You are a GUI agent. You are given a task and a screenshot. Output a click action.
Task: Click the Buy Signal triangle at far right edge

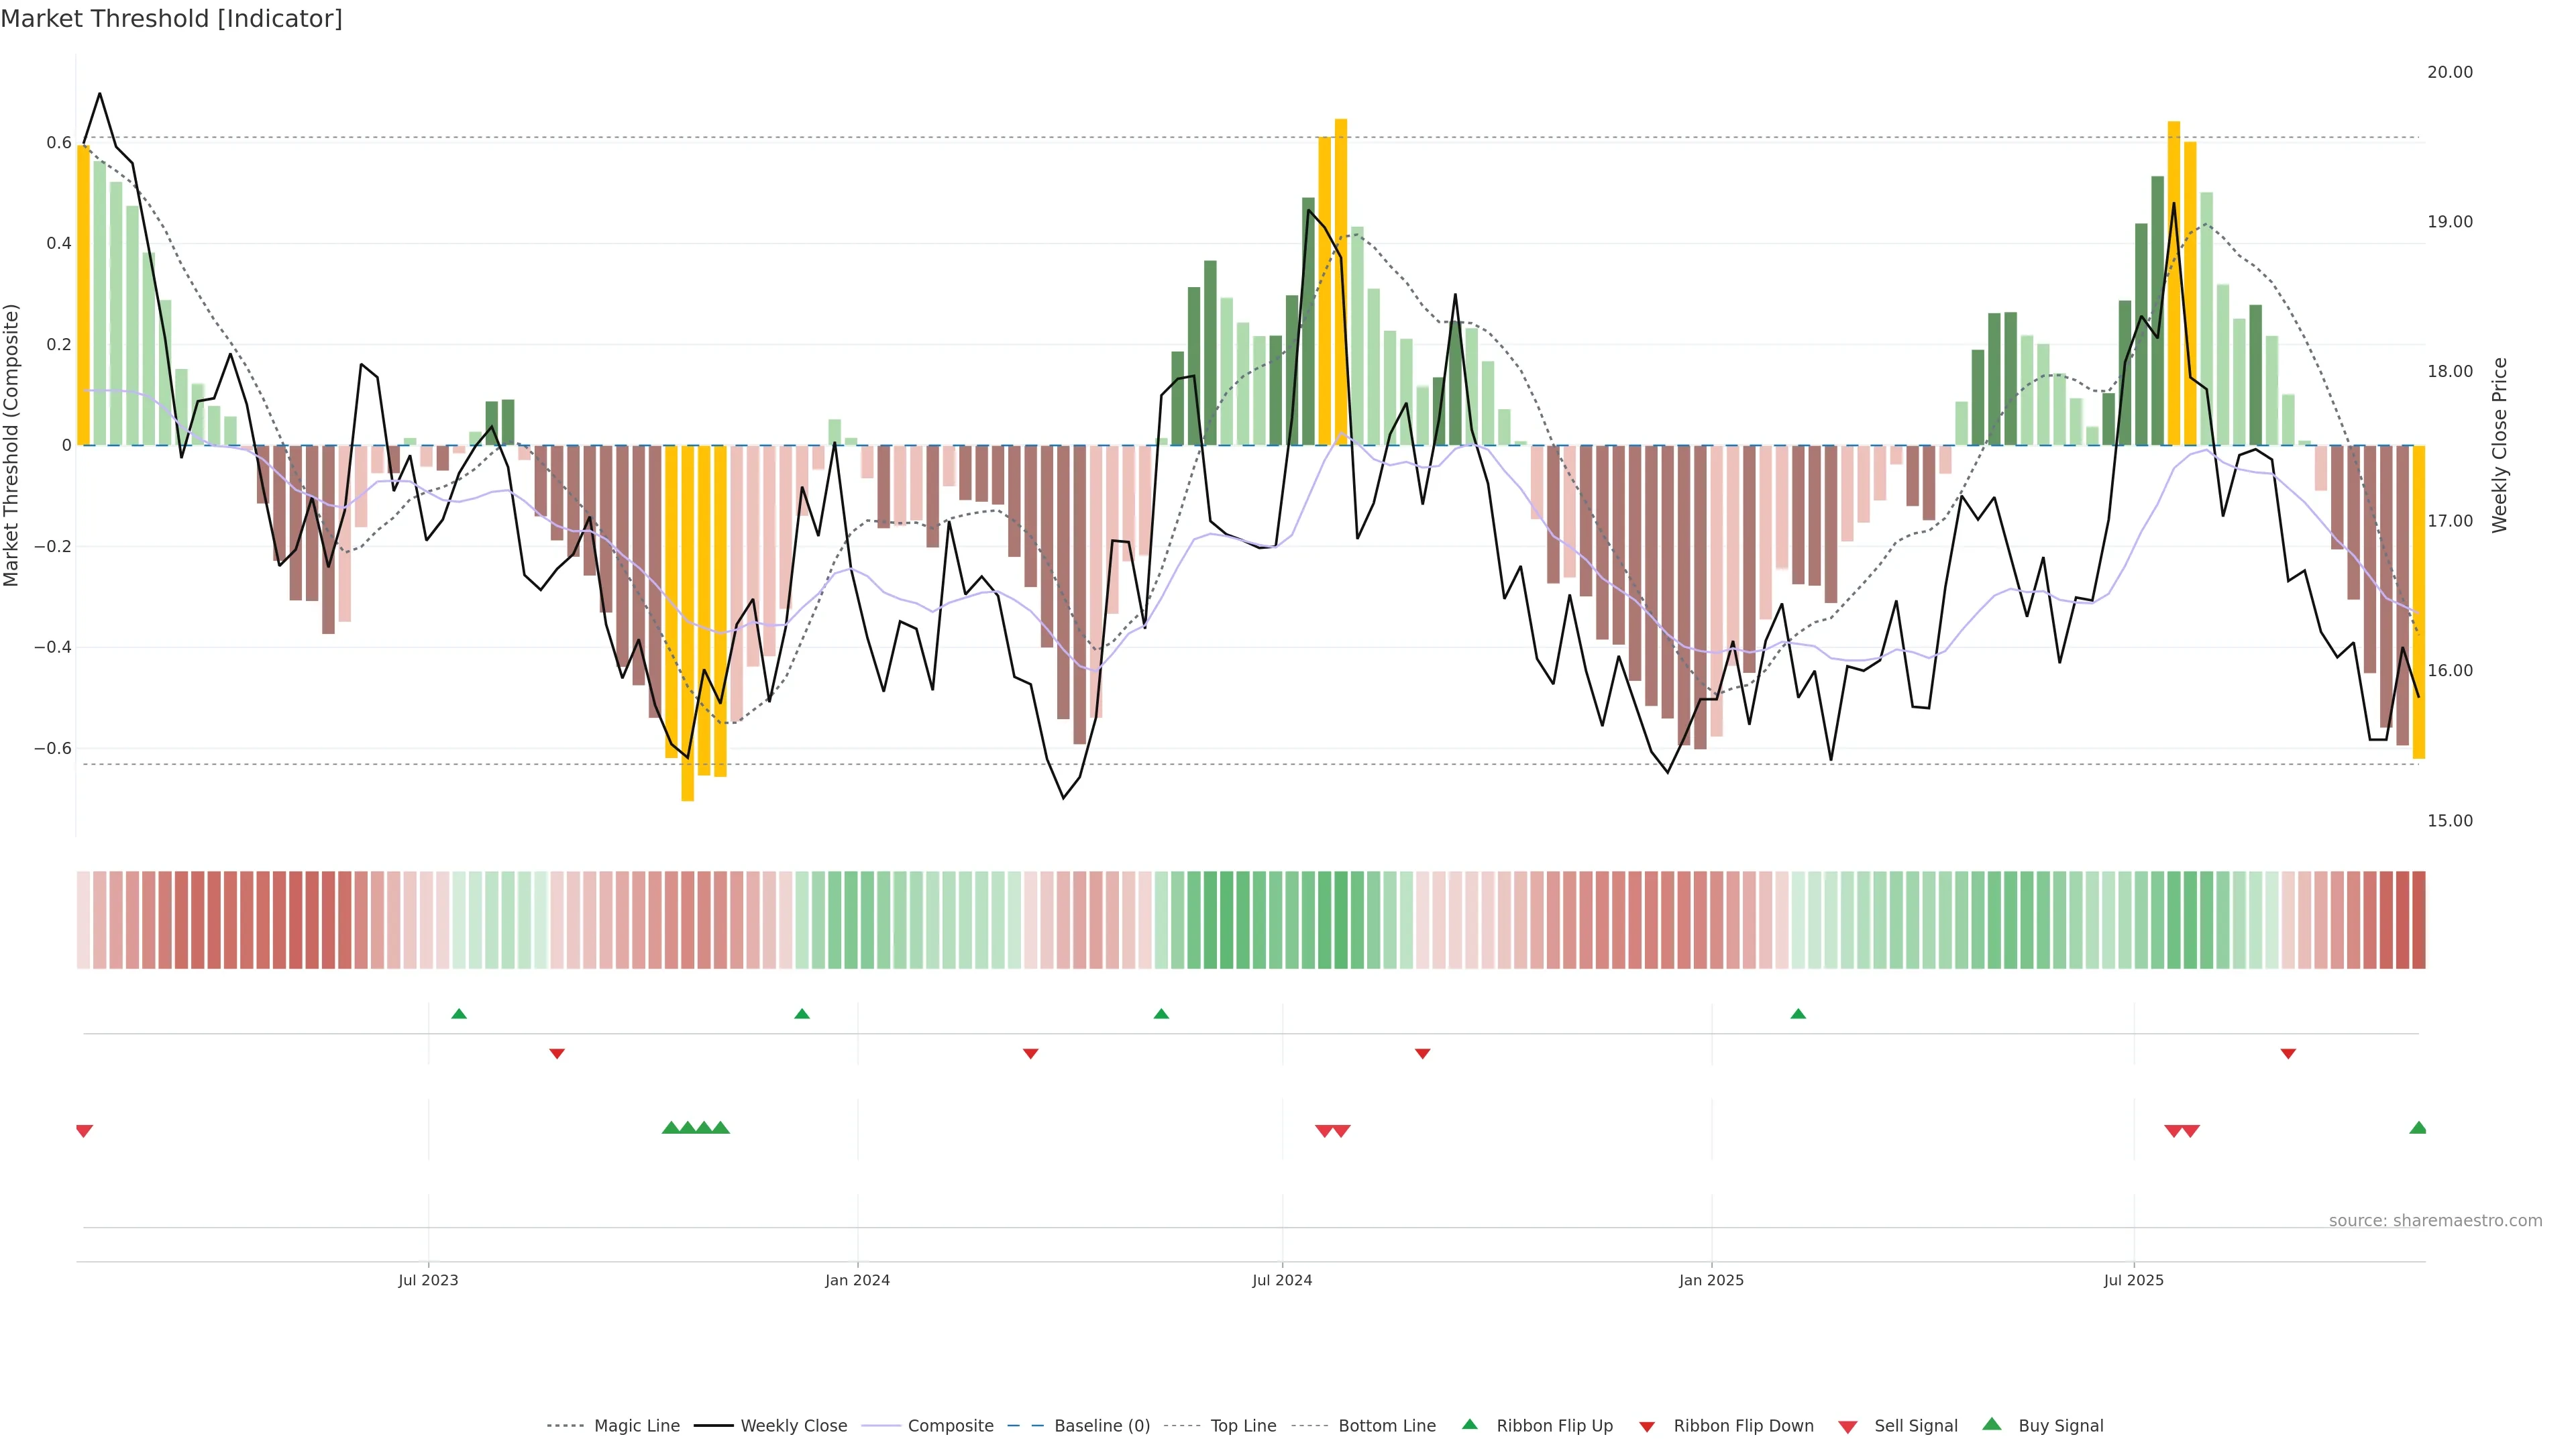point(2418,1128)
